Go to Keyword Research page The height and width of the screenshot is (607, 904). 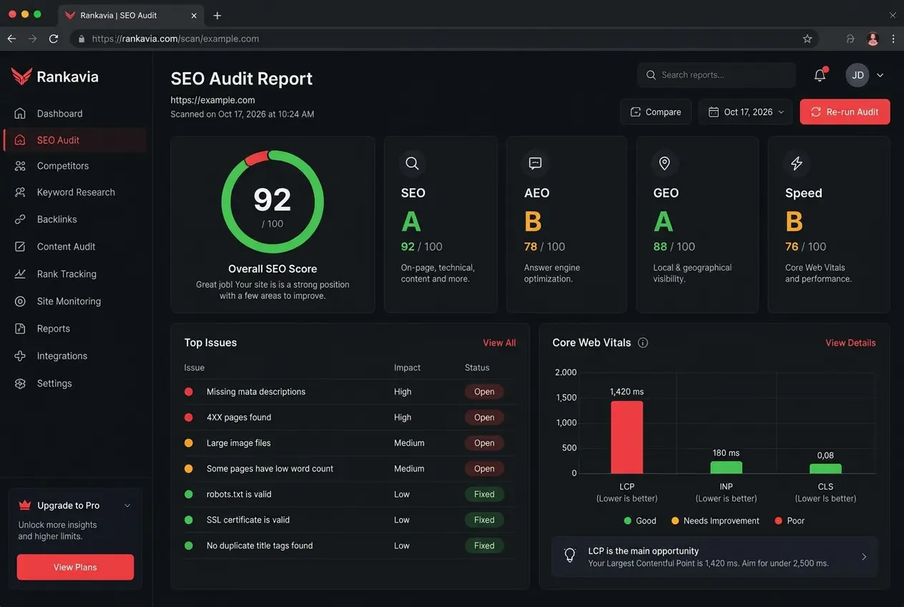(x=75, y=193)
